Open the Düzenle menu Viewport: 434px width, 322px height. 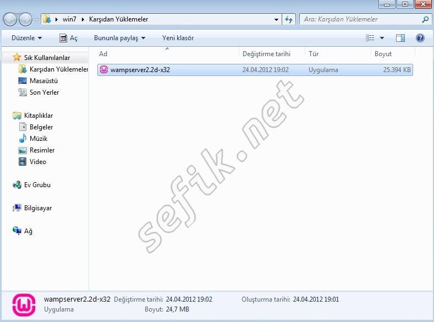(x=26, y=38)
